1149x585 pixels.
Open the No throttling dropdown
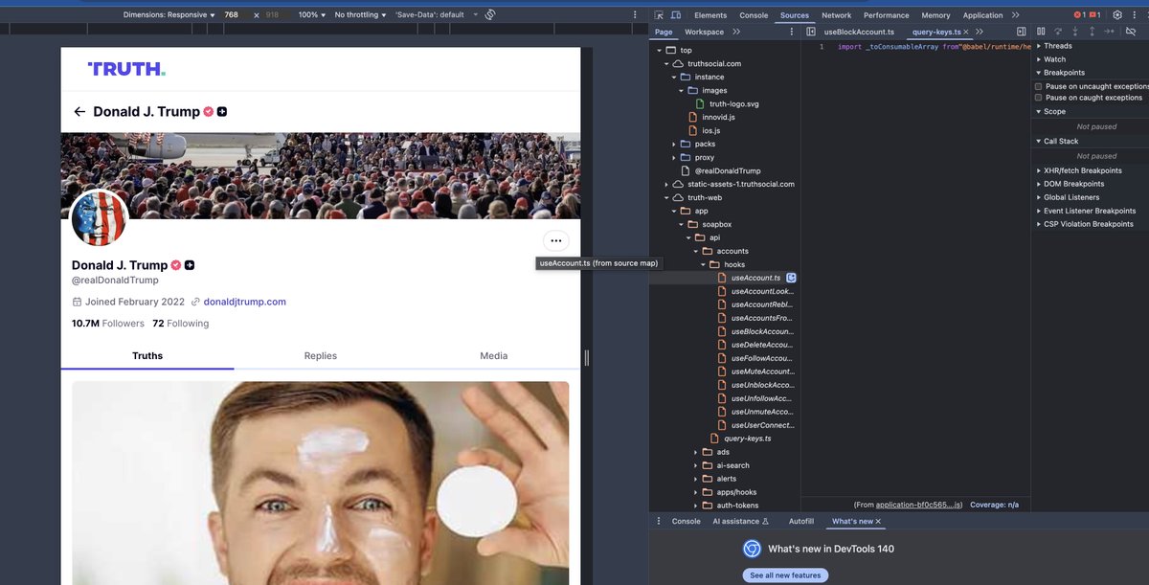coord(361,15)
